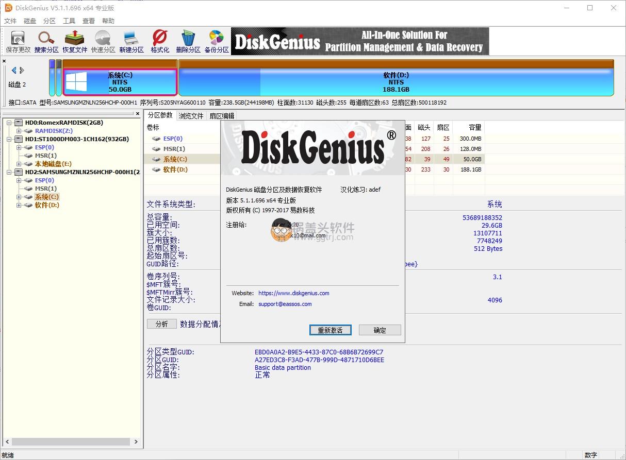The image size is (626, 460).
Task: Click tree panel horizontal scrollbar right arrow
Action: click(136, 442)
